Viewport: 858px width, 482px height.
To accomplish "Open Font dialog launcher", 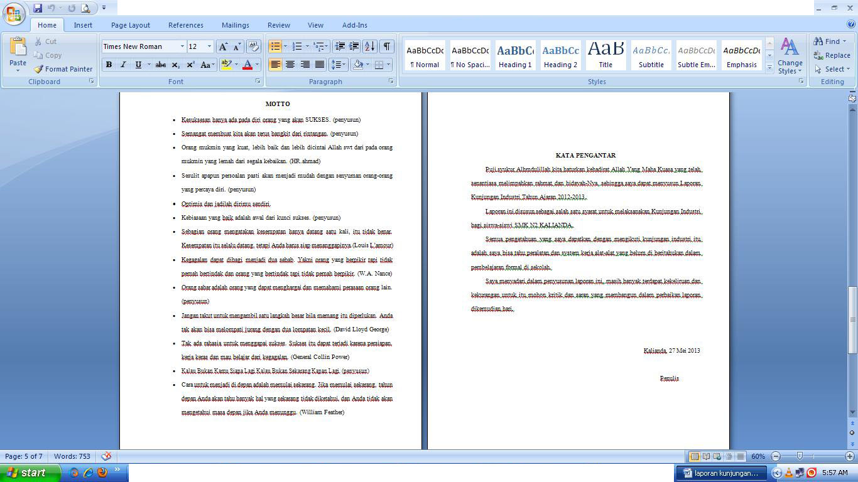I will click(258, 82).
